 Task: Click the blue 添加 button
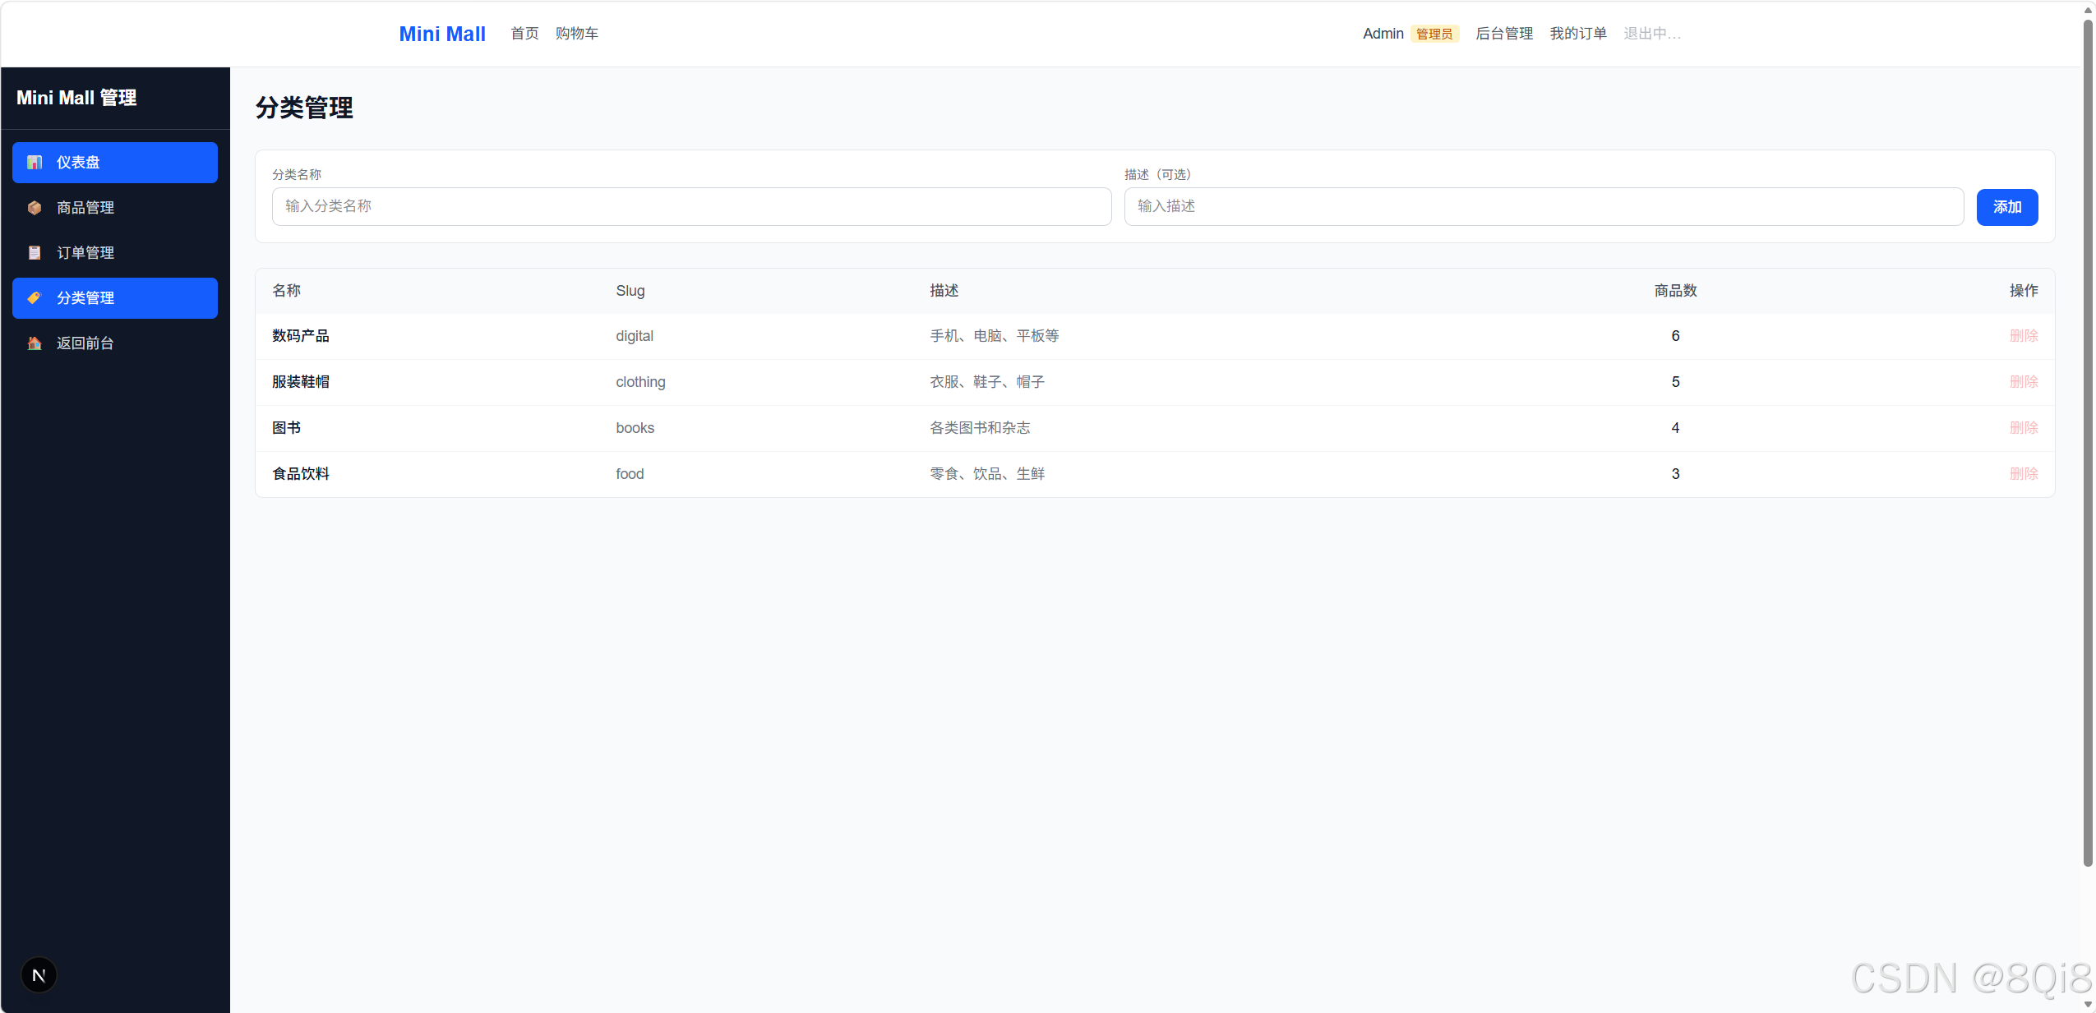click(2007, 207)
